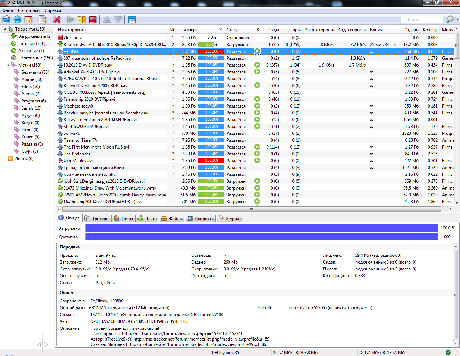Pause torrent with yellow pause icon
Viewport: 460px width, 356px height.
(x=82, y=19)
